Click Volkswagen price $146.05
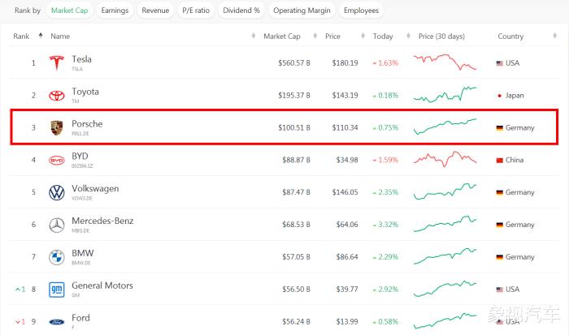Viewport: 569px width, 335px height. [x=345, y=192]
